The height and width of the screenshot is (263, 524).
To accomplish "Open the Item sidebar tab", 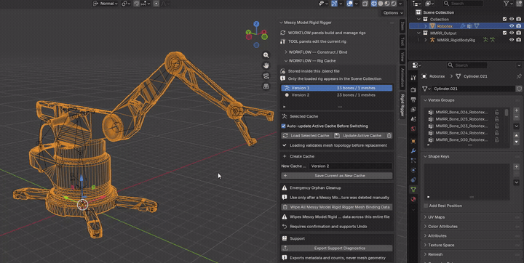I will (402, 26).
